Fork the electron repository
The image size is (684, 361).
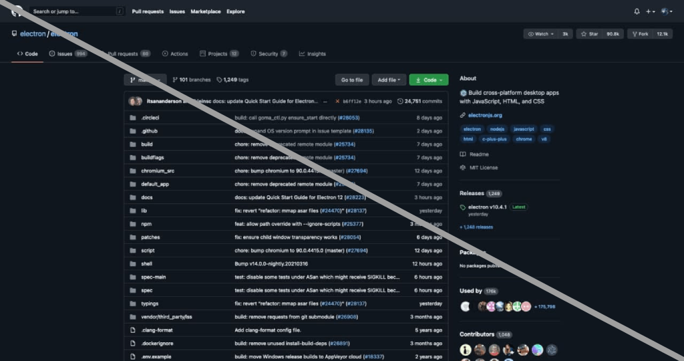point(641,33)
